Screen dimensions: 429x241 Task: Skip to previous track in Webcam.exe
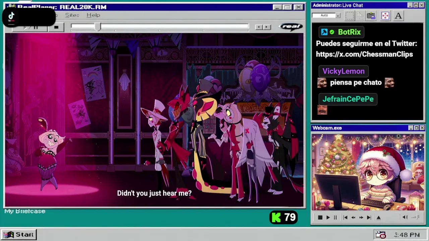point(345,218)
